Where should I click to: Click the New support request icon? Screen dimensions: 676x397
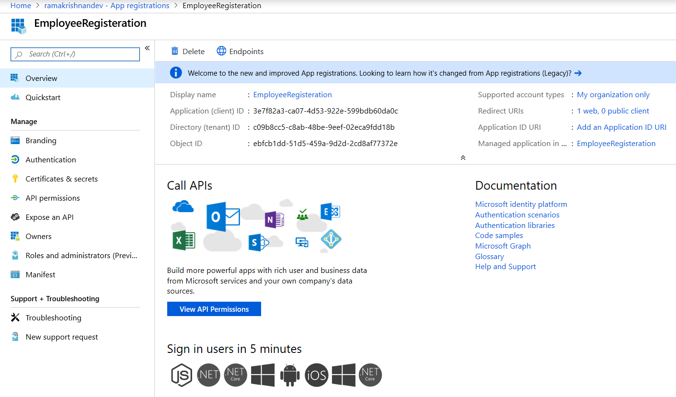coord(15,337)
